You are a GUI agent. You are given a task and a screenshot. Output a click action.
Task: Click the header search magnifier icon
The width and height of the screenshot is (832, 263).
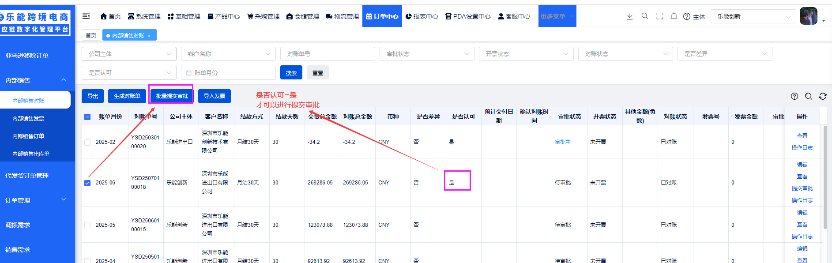pos(645,16)
